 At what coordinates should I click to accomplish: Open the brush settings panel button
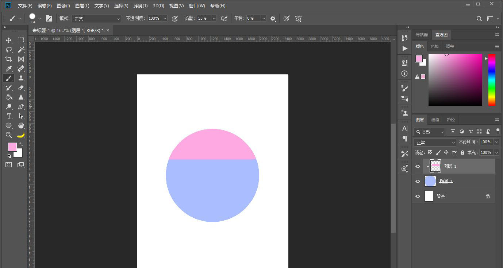click(49, 18)
